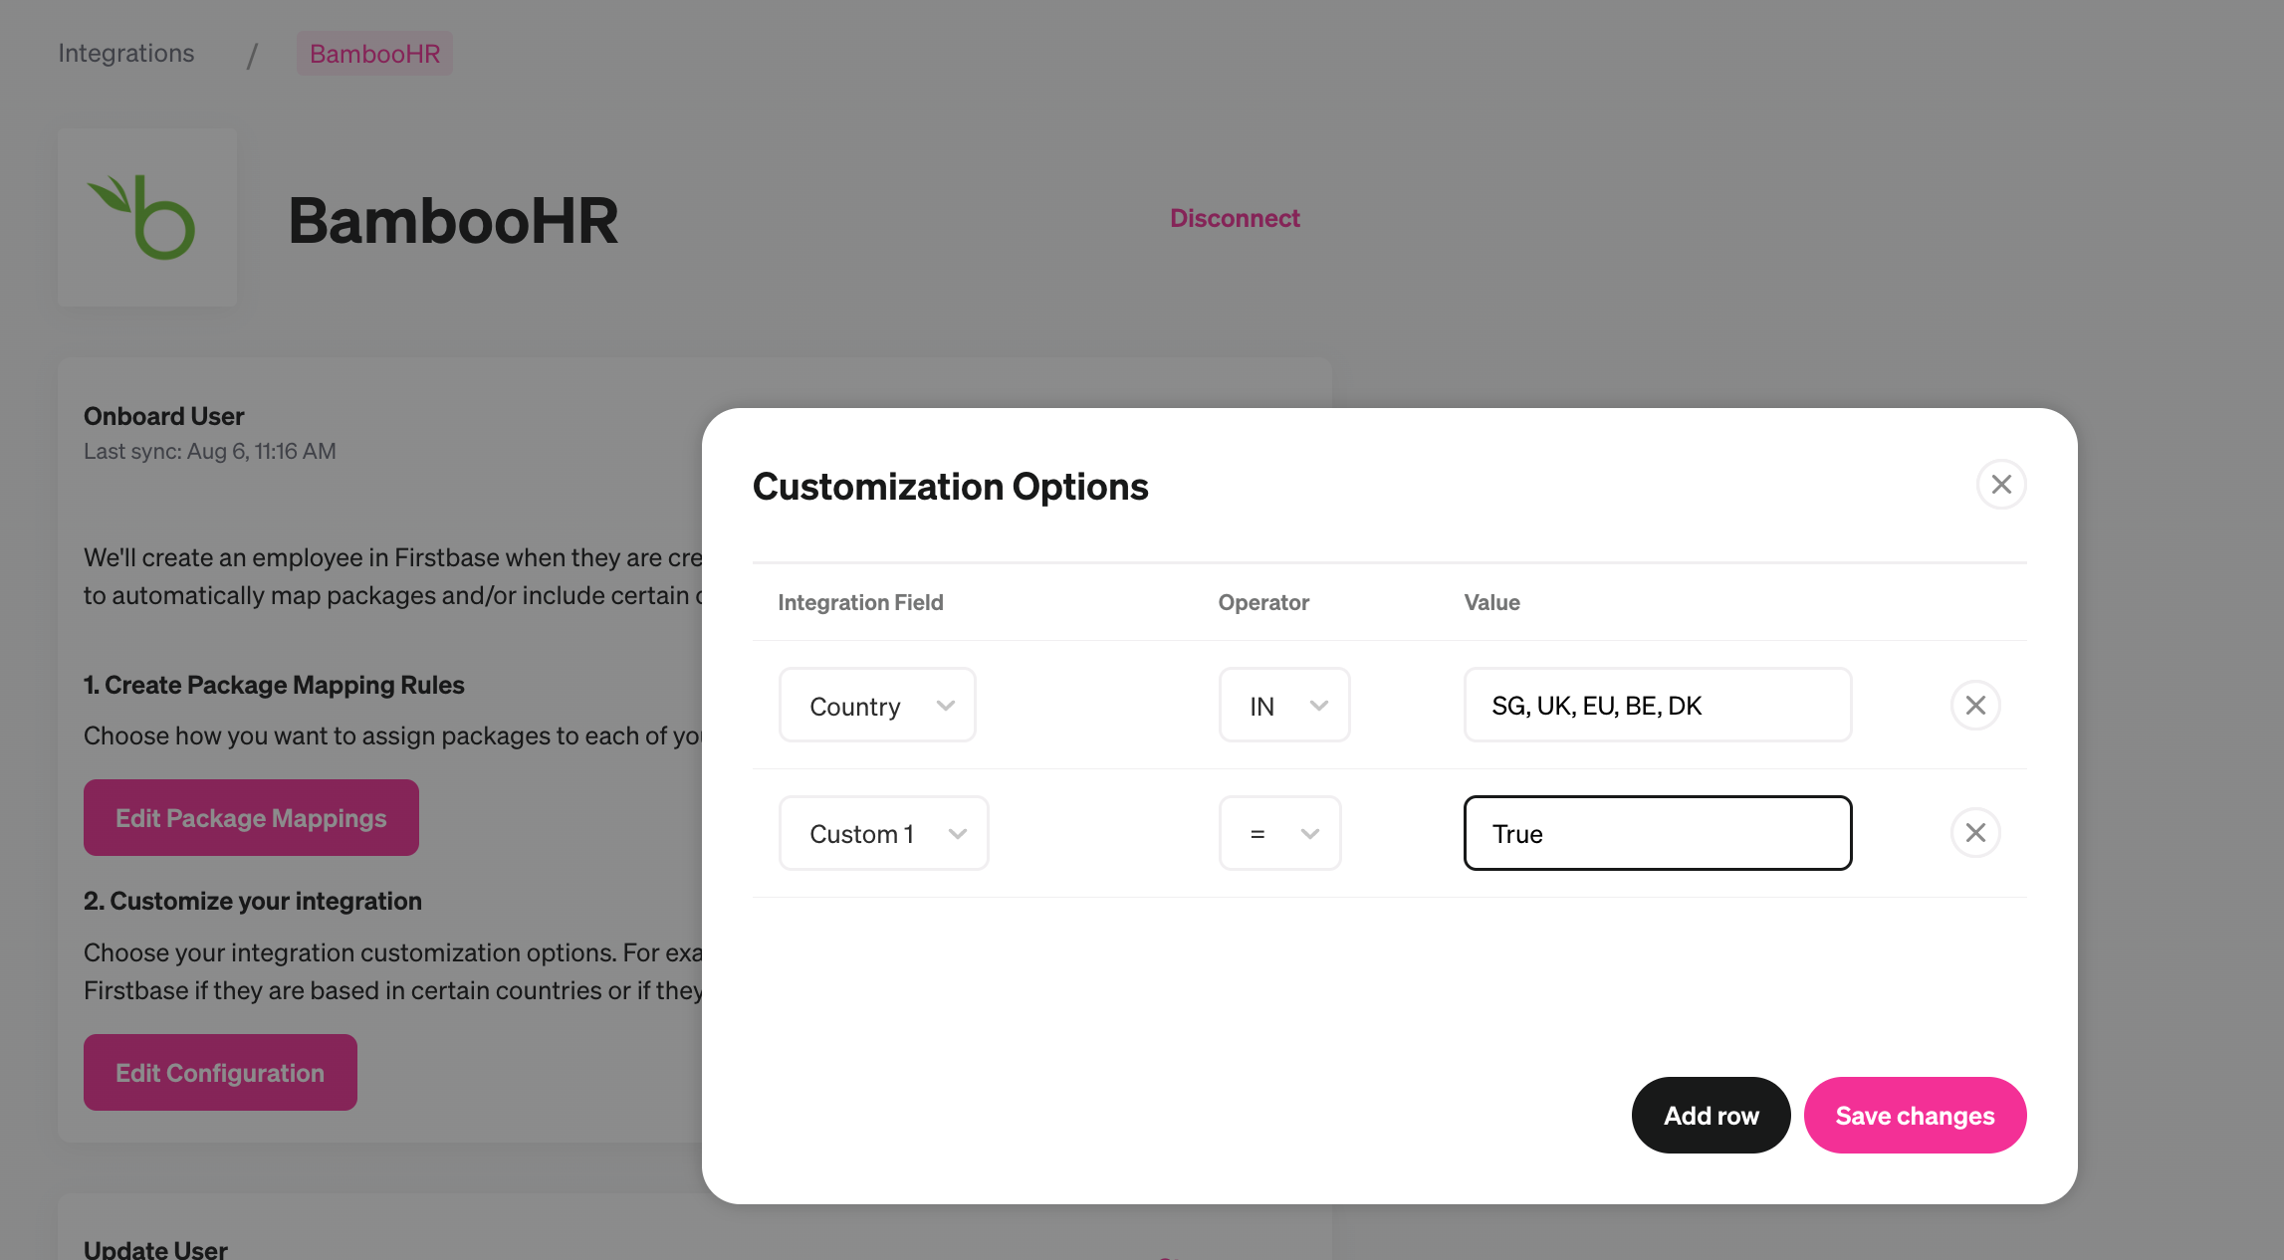Close the Customization Options dialog
The height and width of the screenshot is (1260, 2284).
[x=2001, y=485]
